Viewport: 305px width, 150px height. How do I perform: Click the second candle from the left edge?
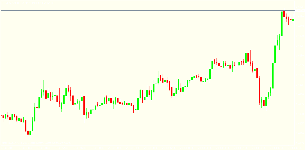point(3,117)
